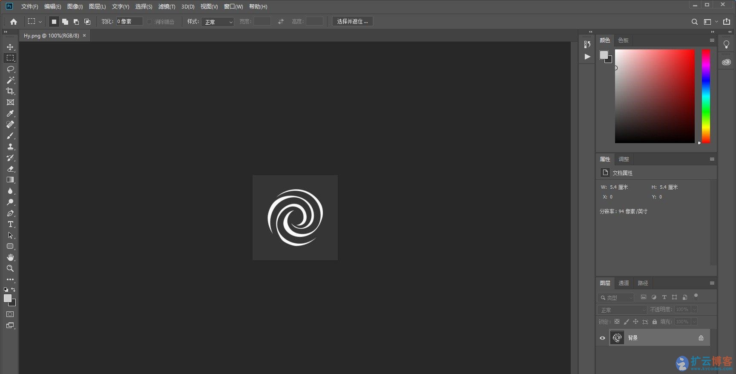The width and height of the screenshot is (736, 374).
Task: Toggle Quick Mask mode
Action: 10,314
